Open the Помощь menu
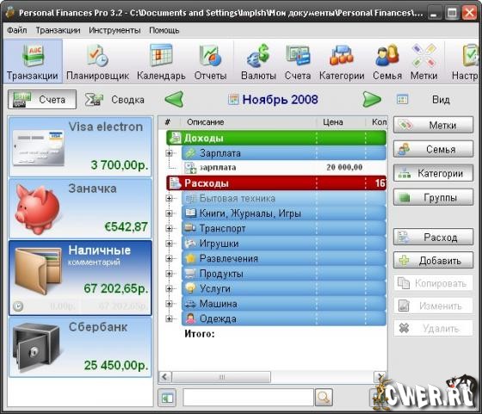Viewport: 482px width, 414px height. click(x=164, y=30)
